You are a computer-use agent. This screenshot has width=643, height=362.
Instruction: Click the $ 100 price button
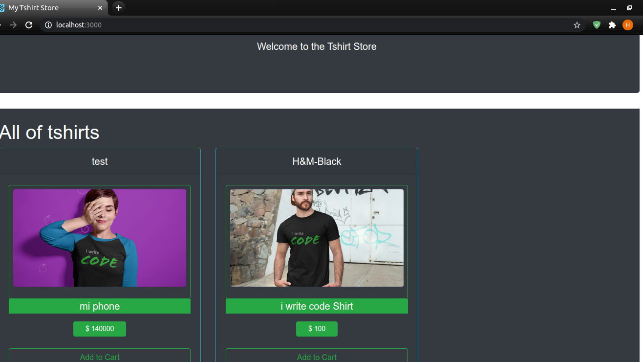tap(317, 329)
